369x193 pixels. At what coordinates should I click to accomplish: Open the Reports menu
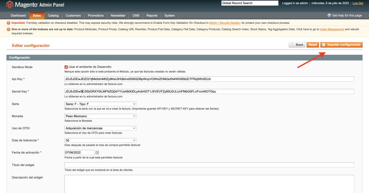pos(152,15)
